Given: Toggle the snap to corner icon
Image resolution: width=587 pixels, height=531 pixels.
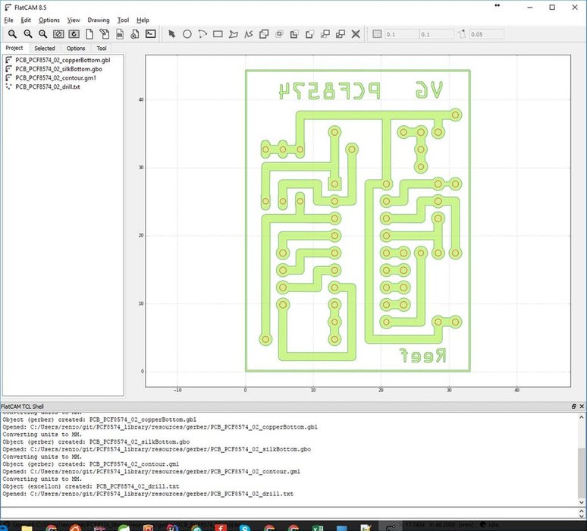Looking at the screenshot, I should click(x=462, y=34).
